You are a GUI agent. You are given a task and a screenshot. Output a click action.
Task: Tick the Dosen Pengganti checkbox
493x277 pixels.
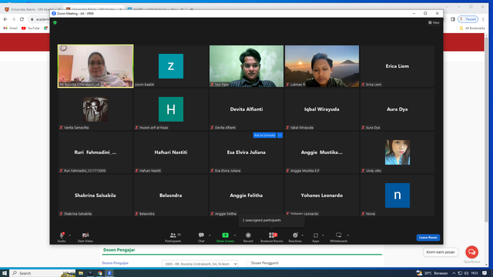248,263
